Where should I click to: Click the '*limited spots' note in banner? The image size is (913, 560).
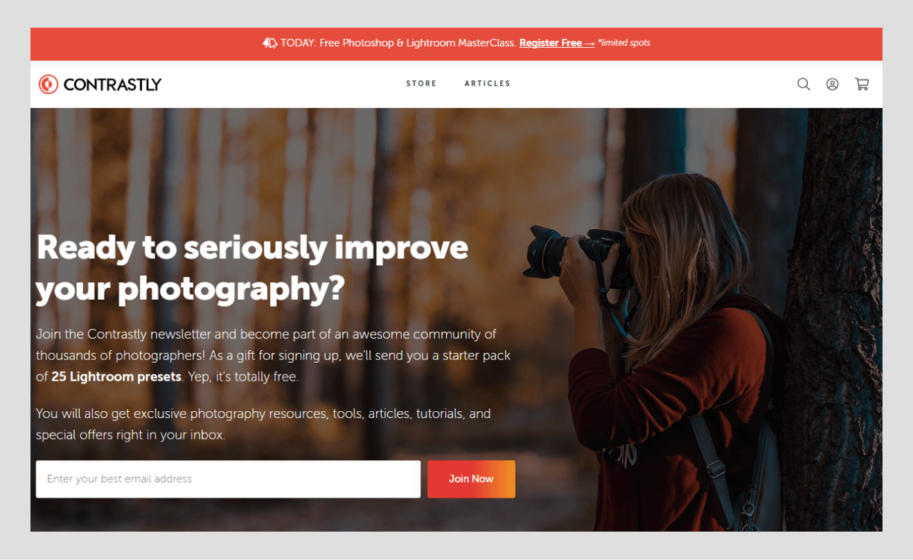click(624, 43)
